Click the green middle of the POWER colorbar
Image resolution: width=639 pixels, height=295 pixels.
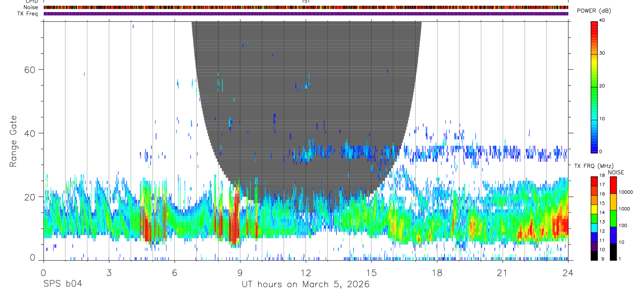pos(594,86)
